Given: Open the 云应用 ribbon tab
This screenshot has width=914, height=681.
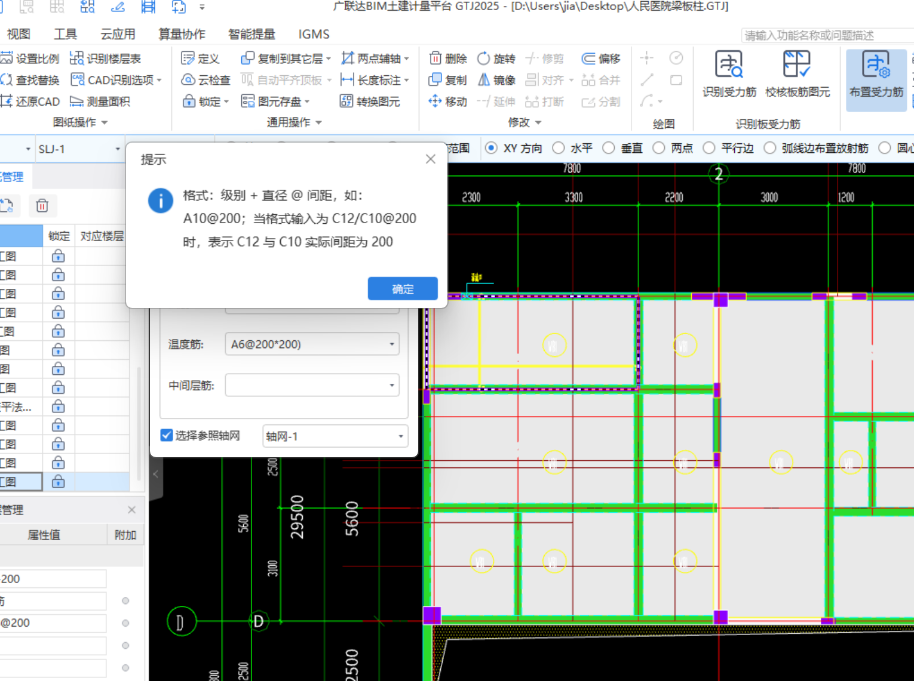Looking at the screenshot, I should point(118,34).
